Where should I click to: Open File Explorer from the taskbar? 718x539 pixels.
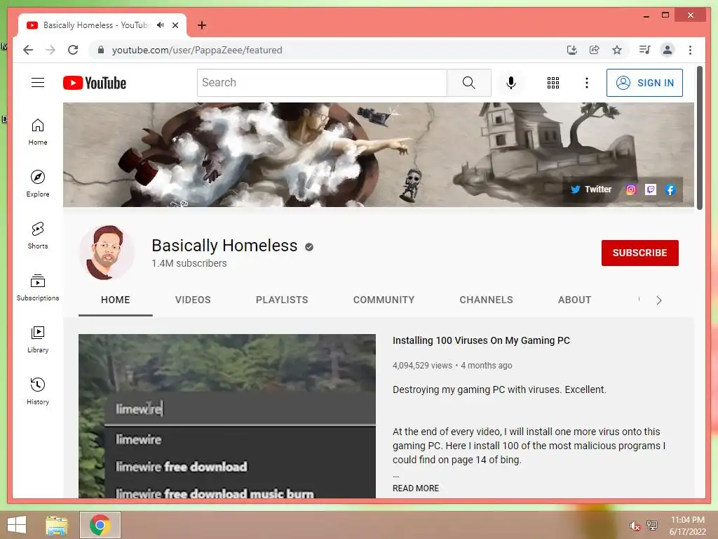[57, 525]
